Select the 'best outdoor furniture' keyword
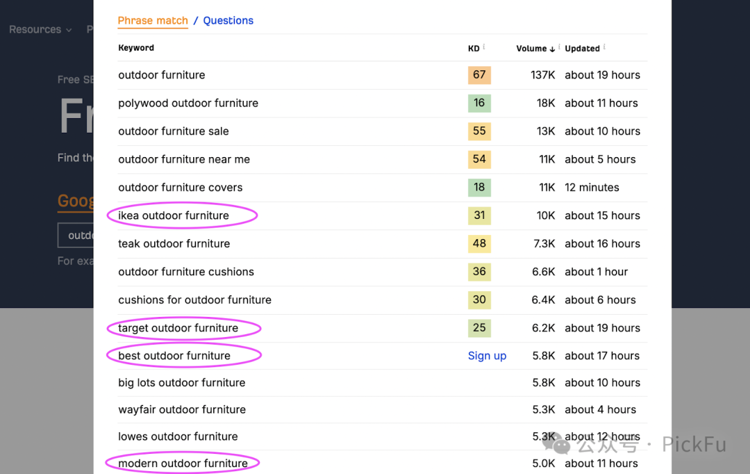The width and height of the screenshot is (750, 474). (x=174, y=356)
